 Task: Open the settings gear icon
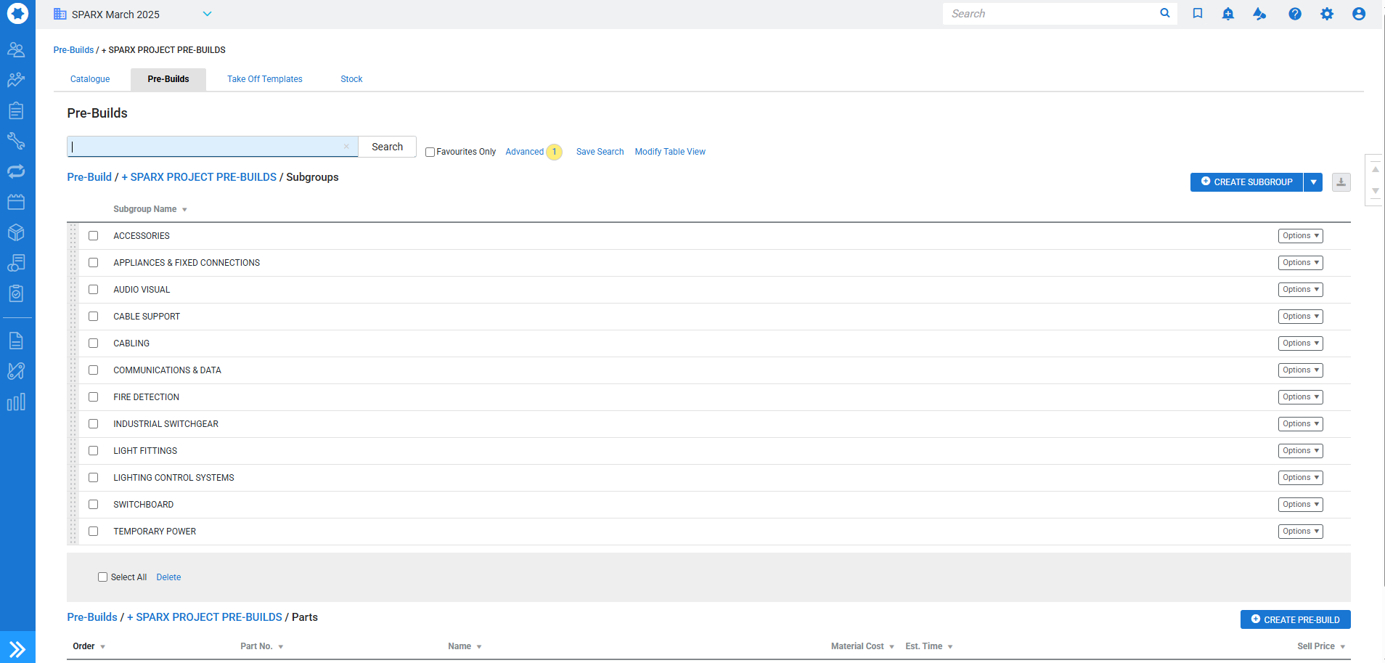tap(1326, 14)
